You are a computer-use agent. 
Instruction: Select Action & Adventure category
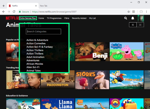pyautogui.click(x=37, y=40)
